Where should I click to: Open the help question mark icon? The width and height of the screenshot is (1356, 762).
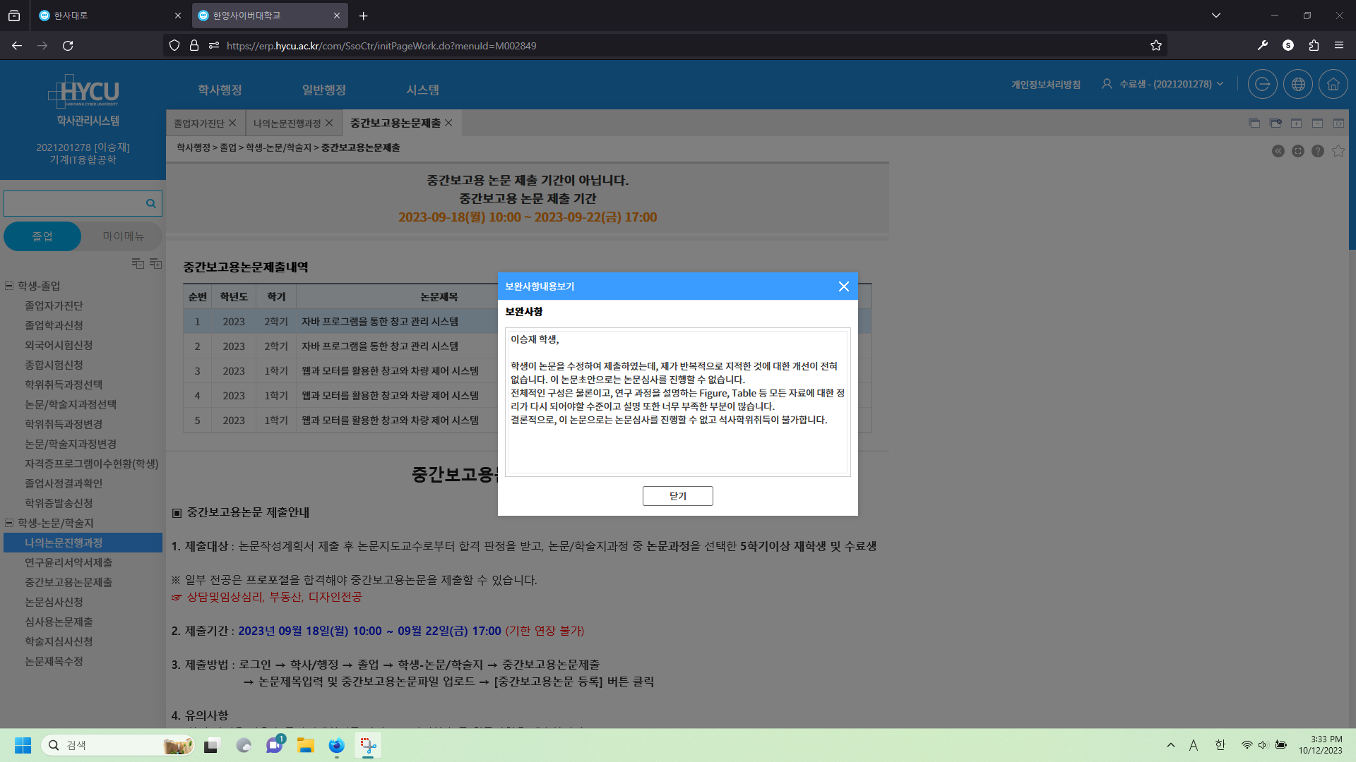(x=1318, y=151)
